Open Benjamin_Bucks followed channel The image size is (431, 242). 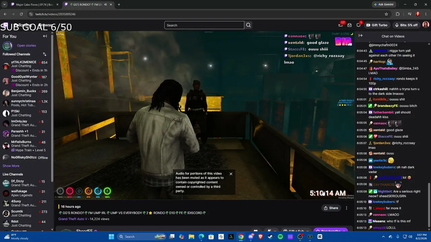pos(25,93)
